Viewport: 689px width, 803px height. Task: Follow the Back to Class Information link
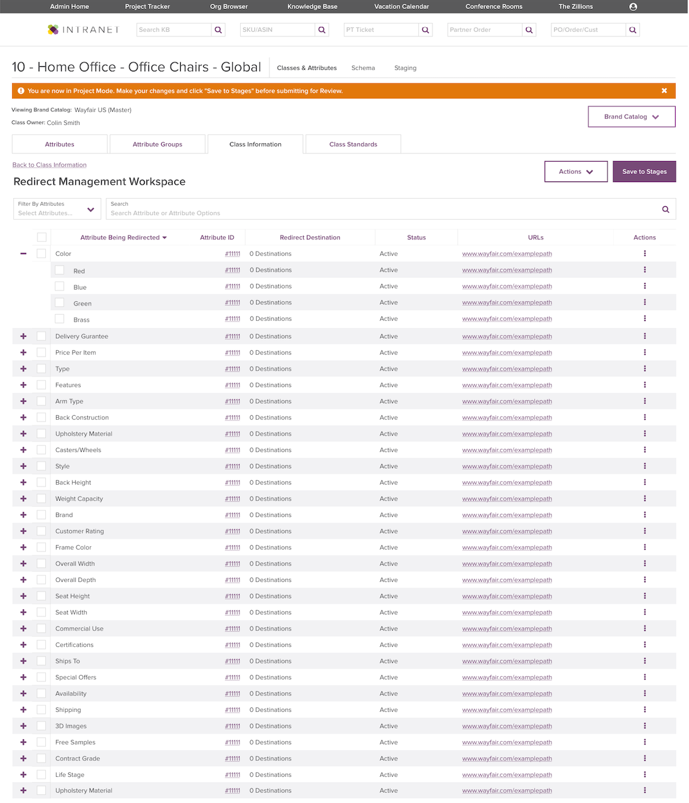50,165
